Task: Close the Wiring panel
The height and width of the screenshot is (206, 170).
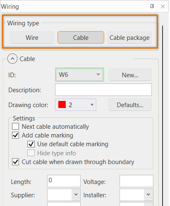Action: (163, 6)
